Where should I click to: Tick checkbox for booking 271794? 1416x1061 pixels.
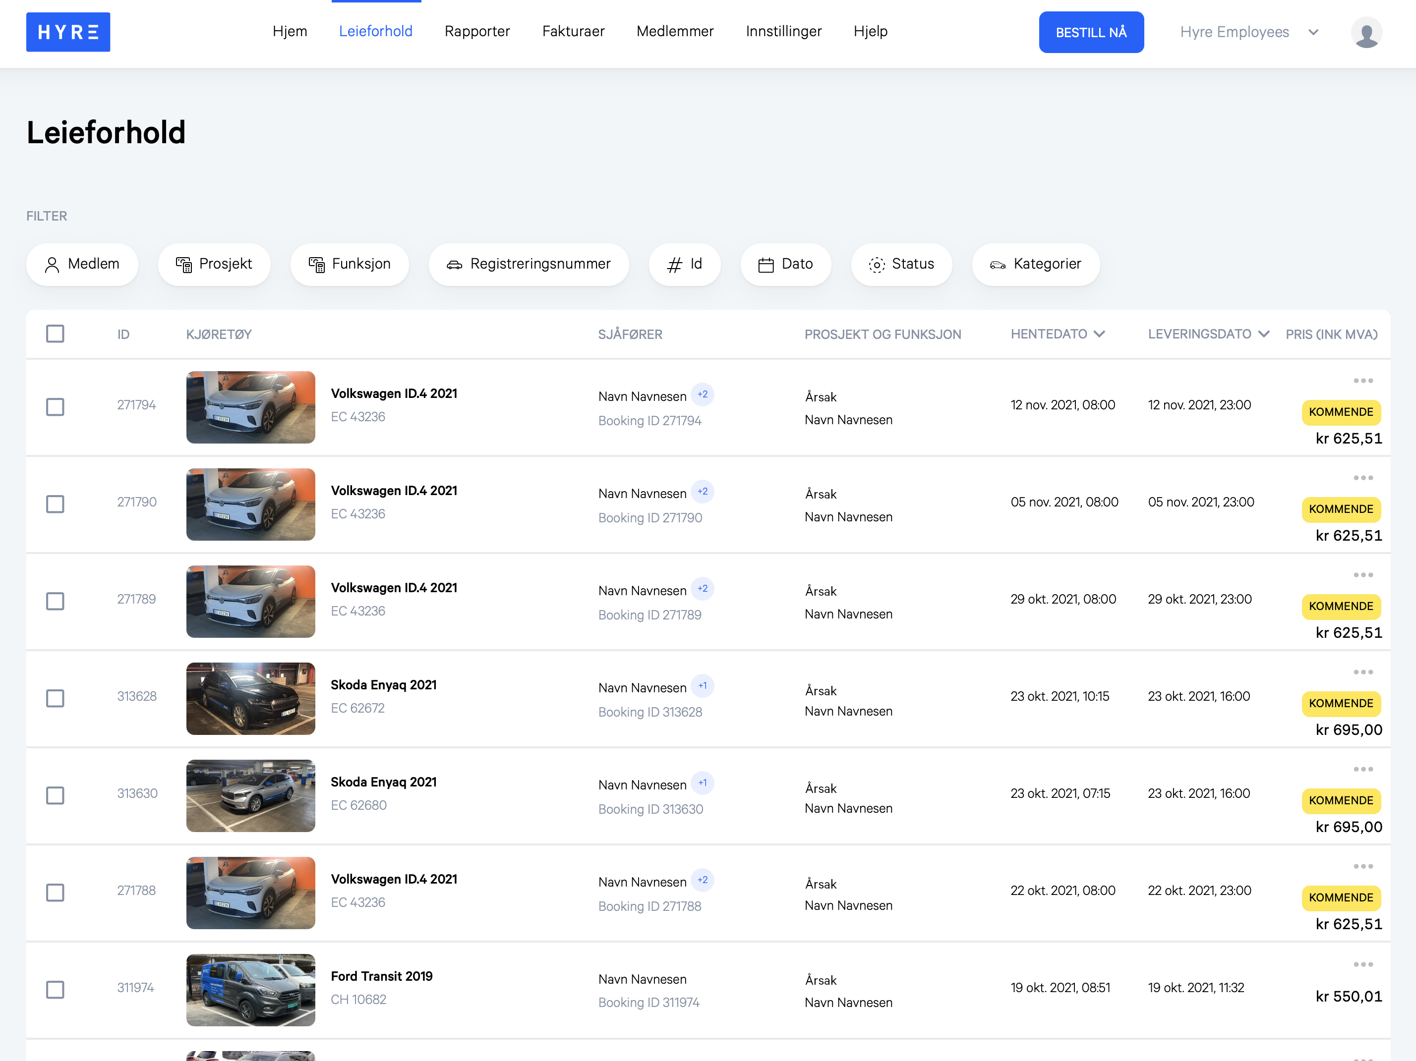click(55, 407)
